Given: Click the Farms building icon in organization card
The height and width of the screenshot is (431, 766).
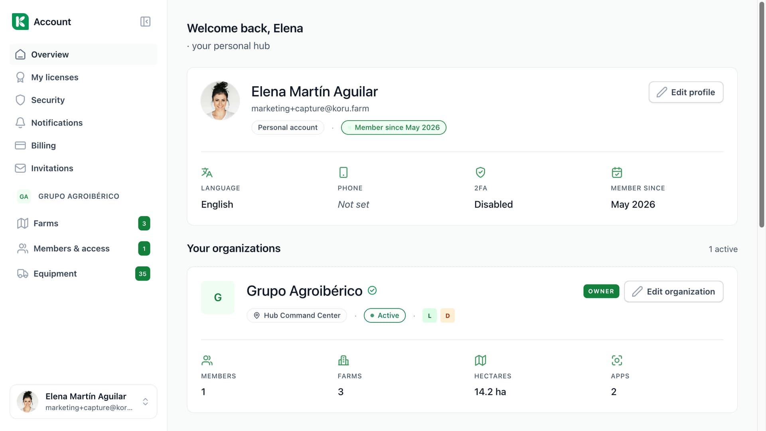Looking at the screenshot, I should [344, 360].
